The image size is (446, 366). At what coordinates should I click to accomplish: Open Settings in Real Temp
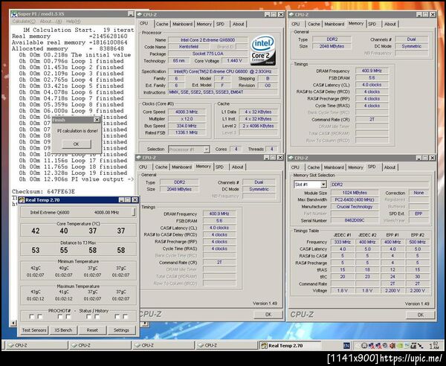click(x=121, y=330)
